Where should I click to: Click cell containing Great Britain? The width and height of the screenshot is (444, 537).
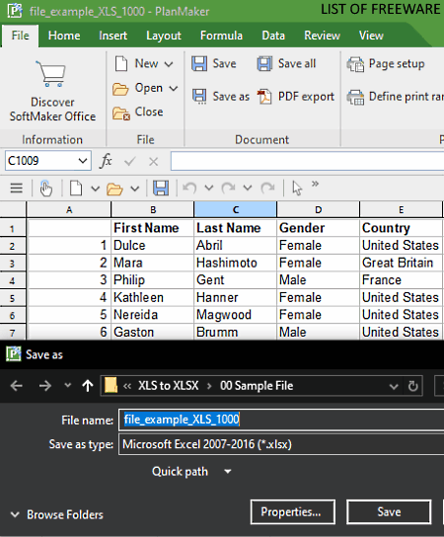pos(401,263)
